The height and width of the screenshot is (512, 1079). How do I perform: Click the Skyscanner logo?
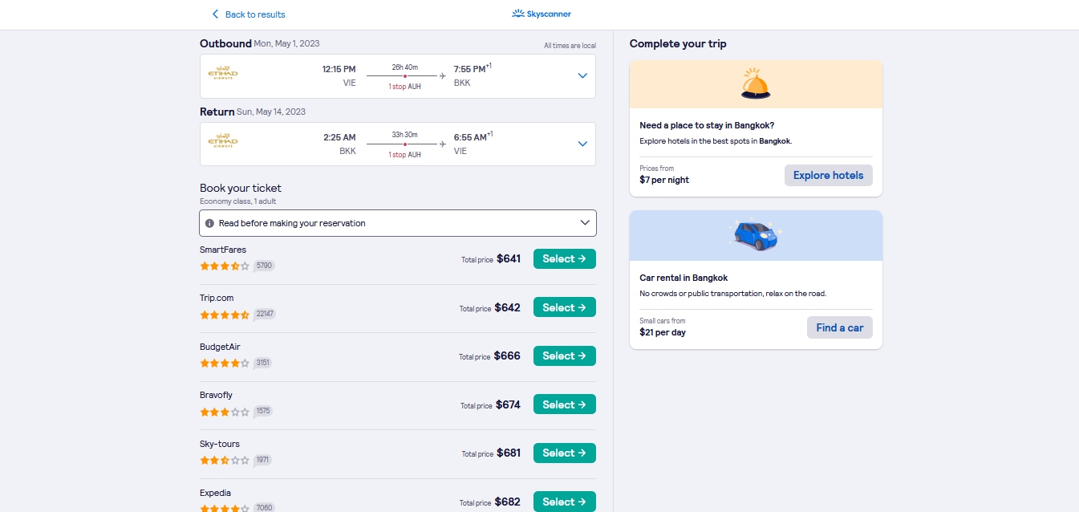click(542, 14)
